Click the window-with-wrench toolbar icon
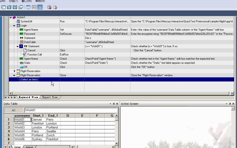The height and width of the screenshot is (148, 237). point(28,7)
